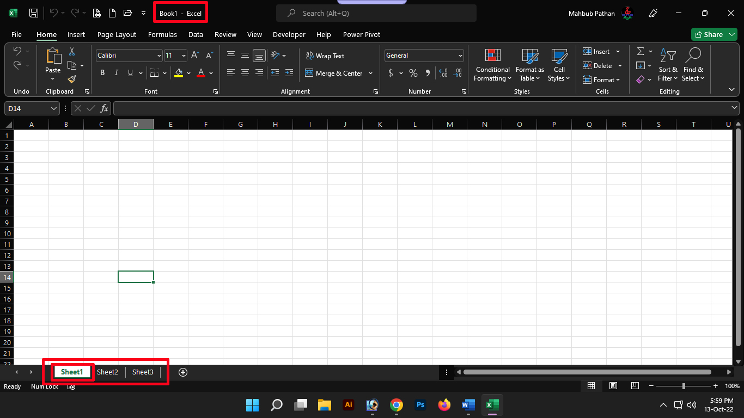Click the Format Painter brush icon
Viewport: 744px width, 418px height.
point(72,79)
